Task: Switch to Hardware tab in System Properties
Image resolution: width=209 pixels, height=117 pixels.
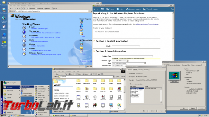Action: coord(184,65)
